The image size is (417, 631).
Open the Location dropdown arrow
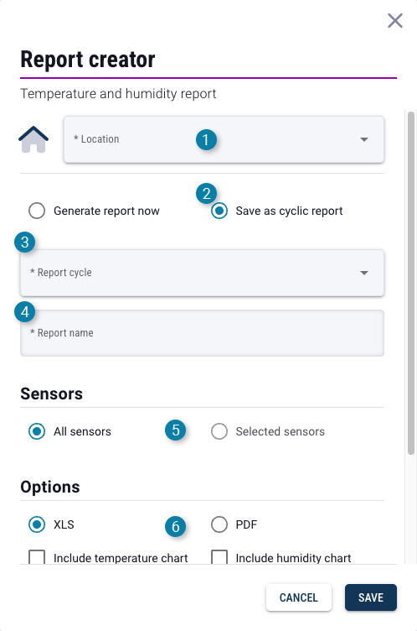pyautogui.click(x=364, y=139)
